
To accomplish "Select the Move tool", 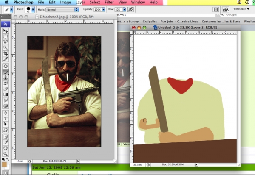I will tap(6, 31).
